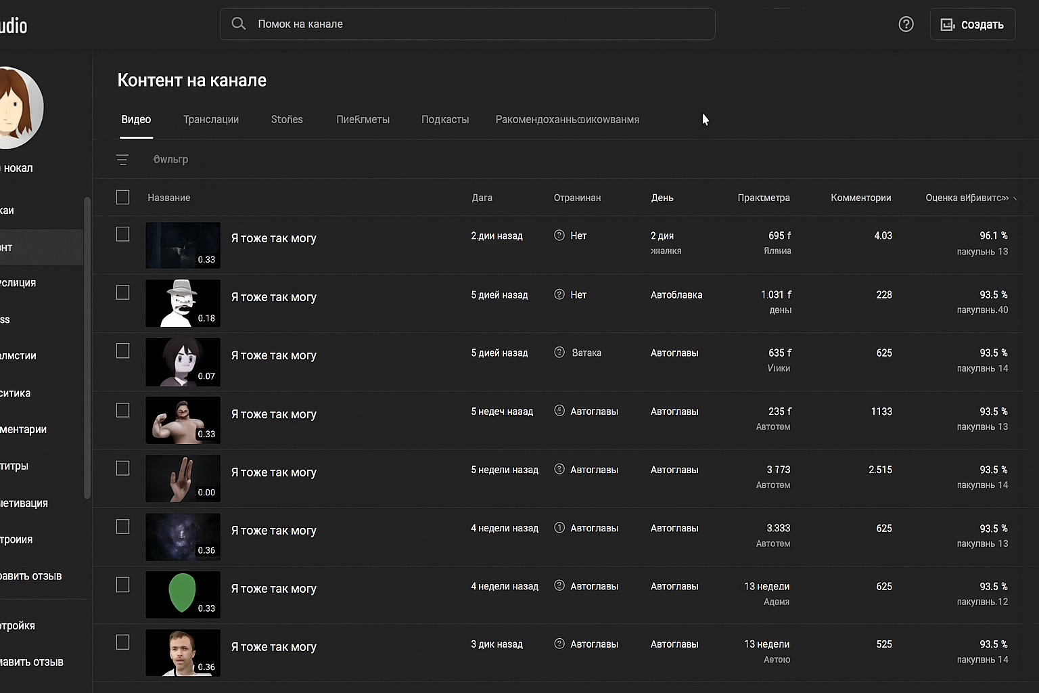The image size is (1039, 693).
Task: Open the video title next to hand thumbnail
Action: click(x=273, y=472)
